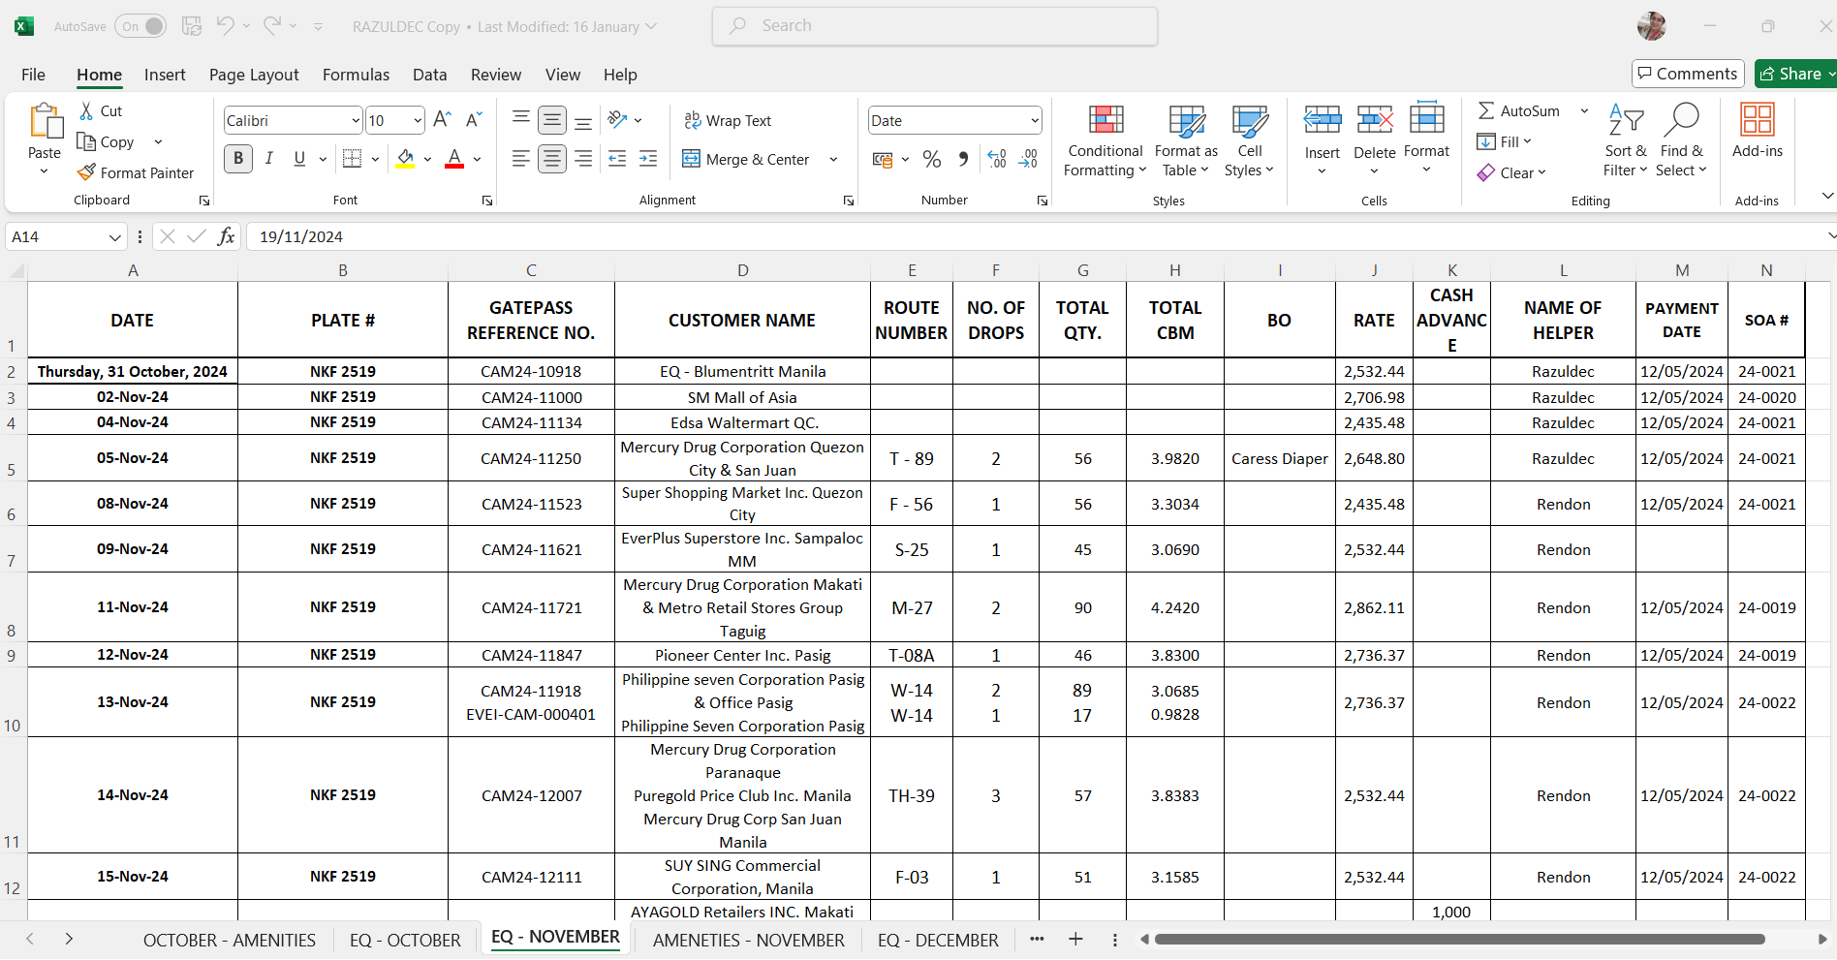
Task: Click the Top Align icon
Action: coord(521,120)
